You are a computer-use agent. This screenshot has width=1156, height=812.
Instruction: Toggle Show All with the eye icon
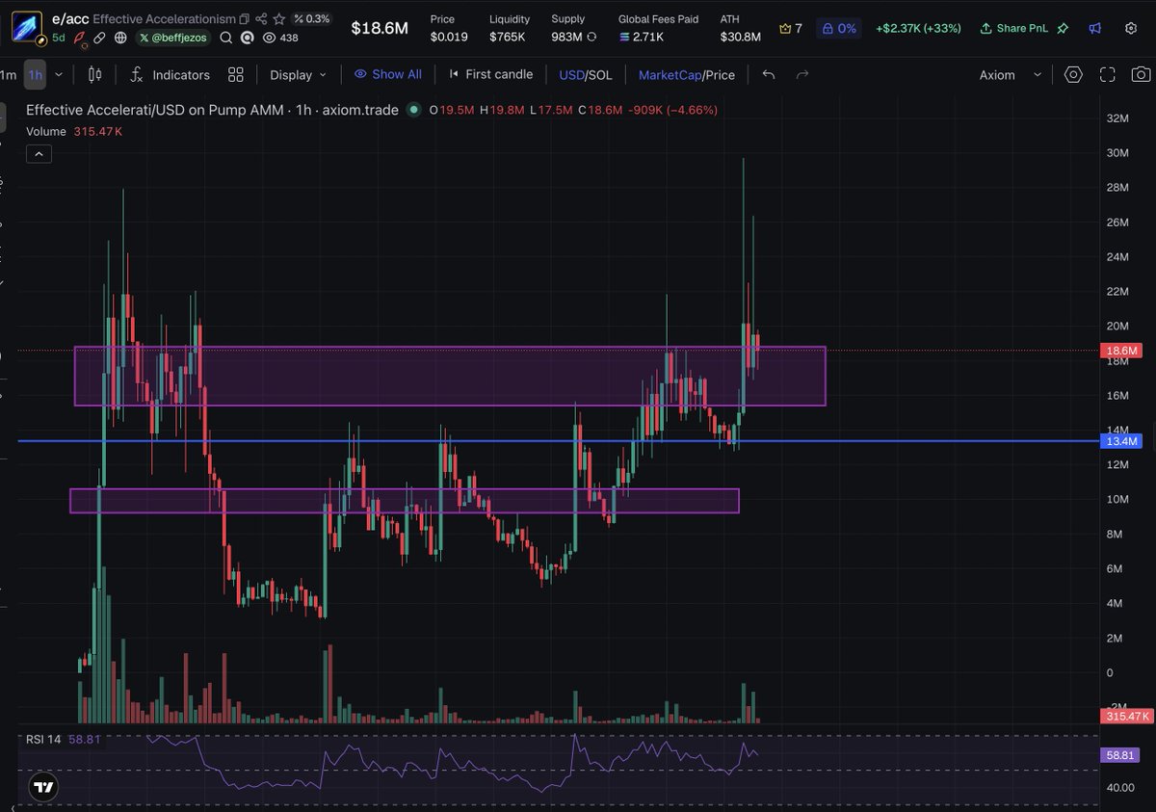point(387,74)
